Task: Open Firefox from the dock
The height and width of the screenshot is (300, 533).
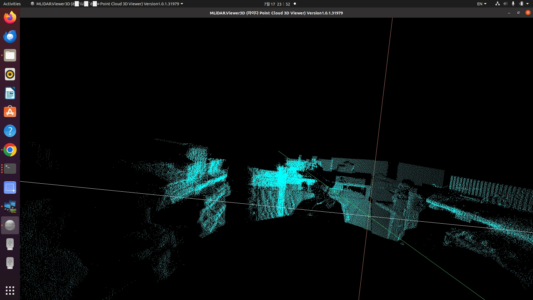Action: (x=10, y=17)
